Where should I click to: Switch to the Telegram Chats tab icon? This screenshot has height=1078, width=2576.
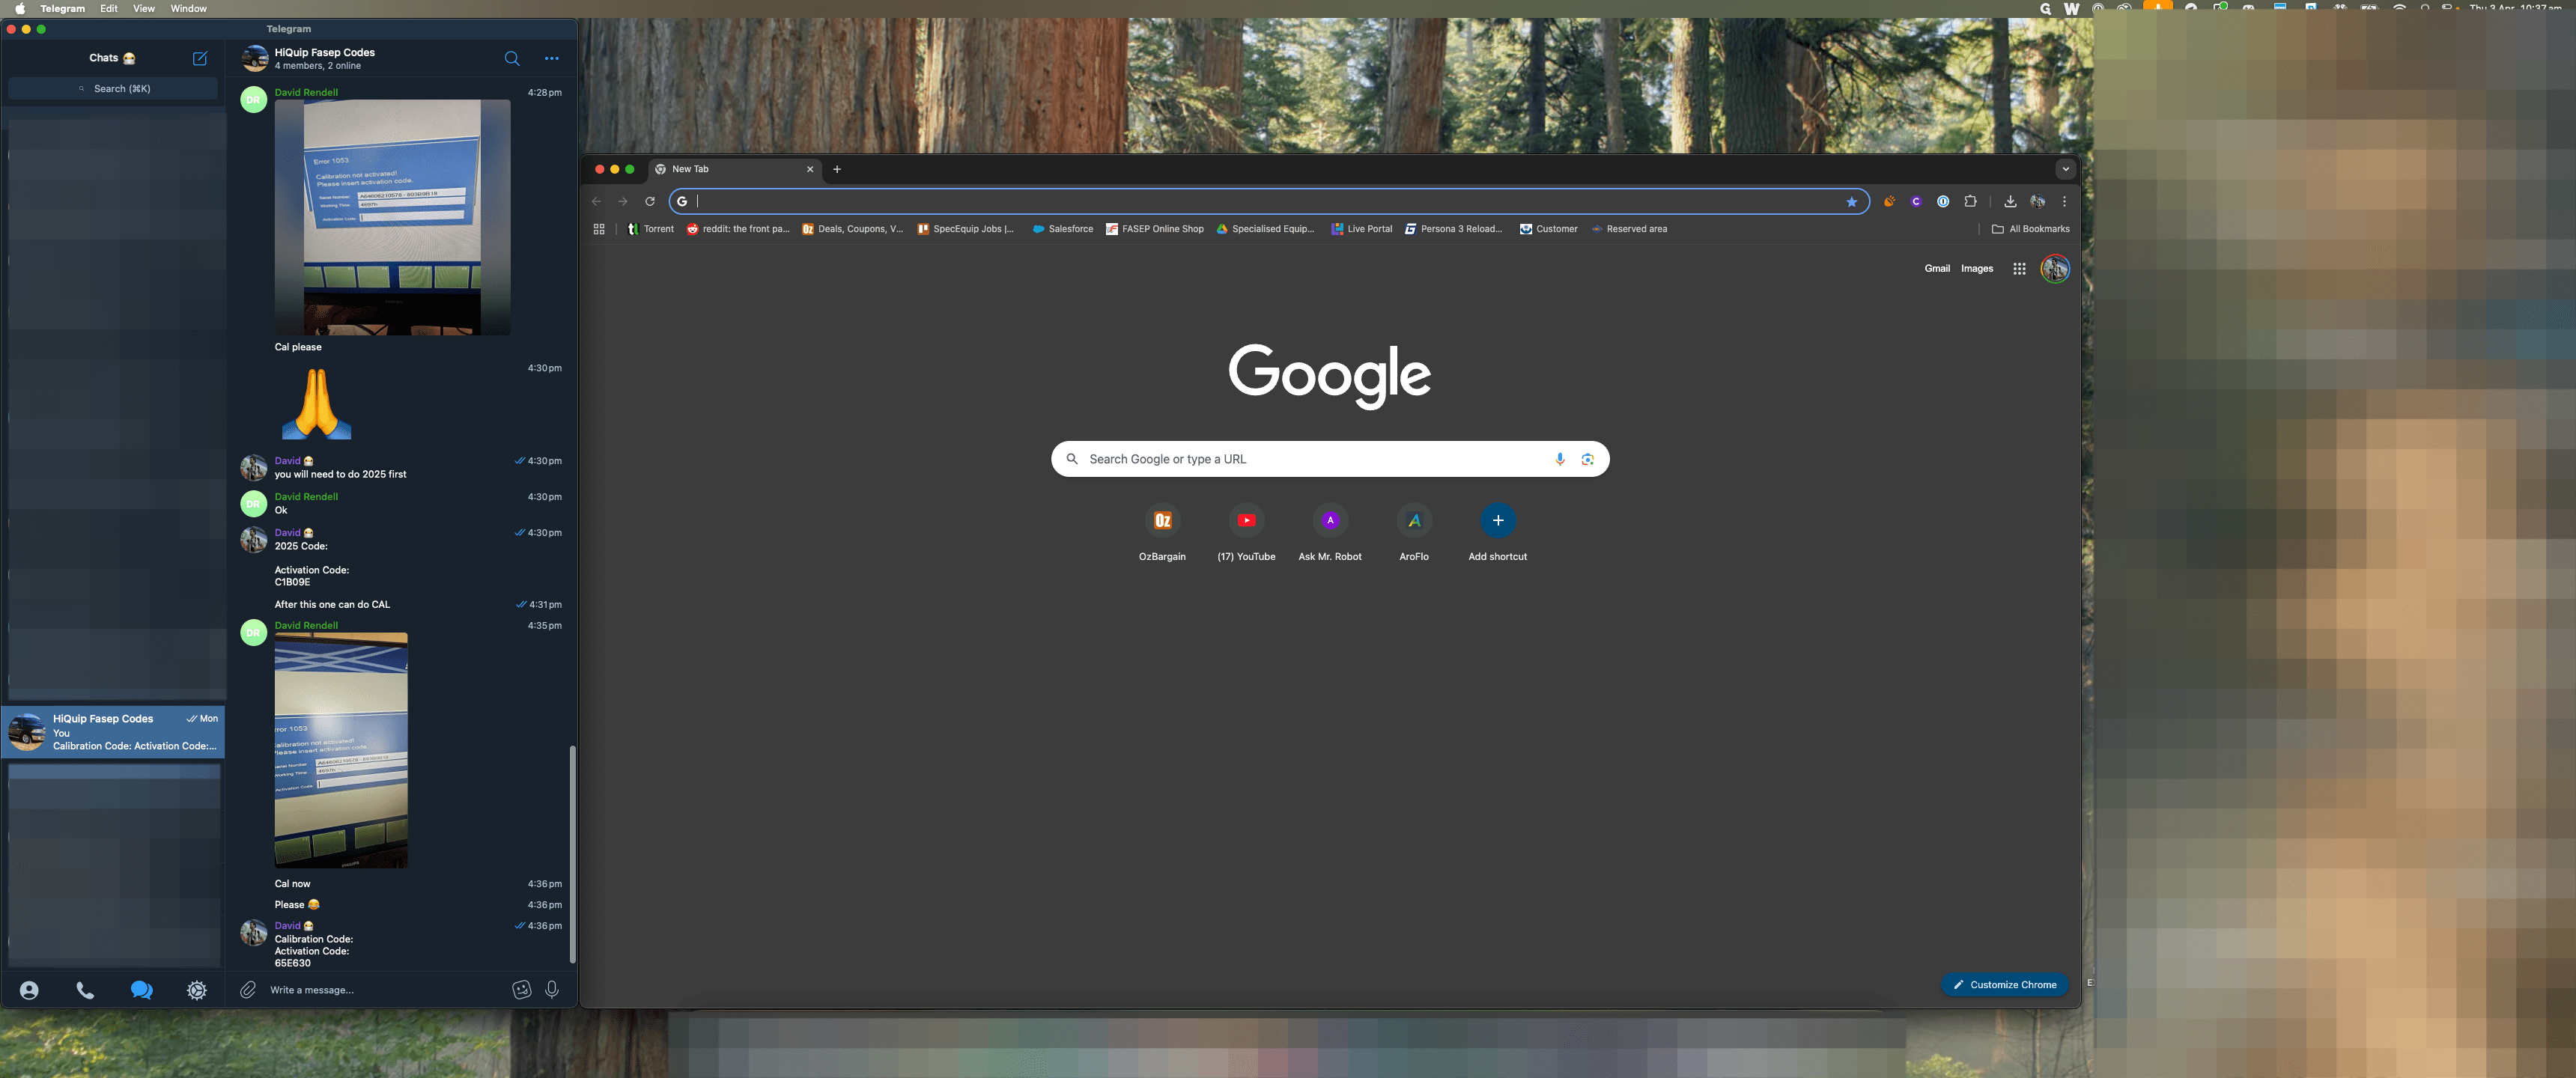pos(141,990)
